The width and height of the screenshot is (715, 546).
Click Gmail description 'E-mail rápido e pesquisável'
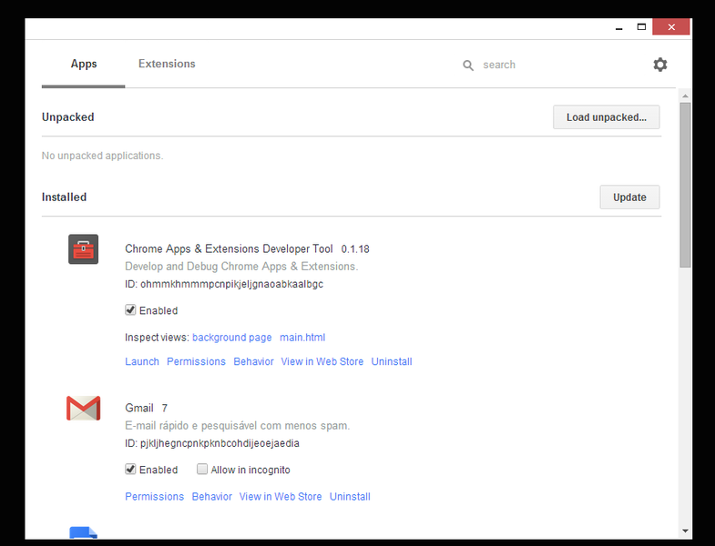point(237,426)
